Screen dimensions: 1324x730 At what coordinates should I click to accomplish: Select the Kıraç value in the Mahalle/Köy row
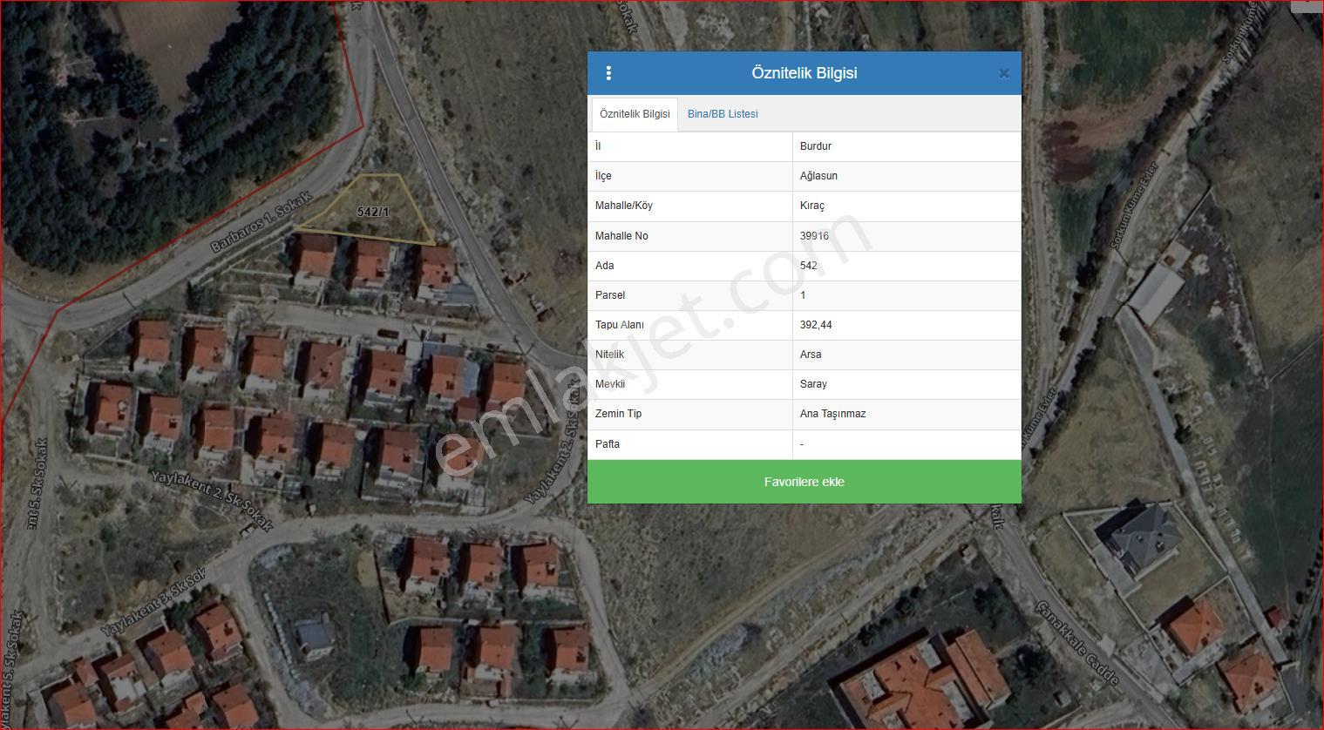click(811, 206)
